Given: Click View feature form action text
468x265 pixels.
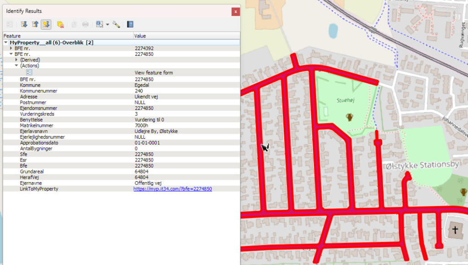Looking at the screenshot, I should (x=154, y=73).
